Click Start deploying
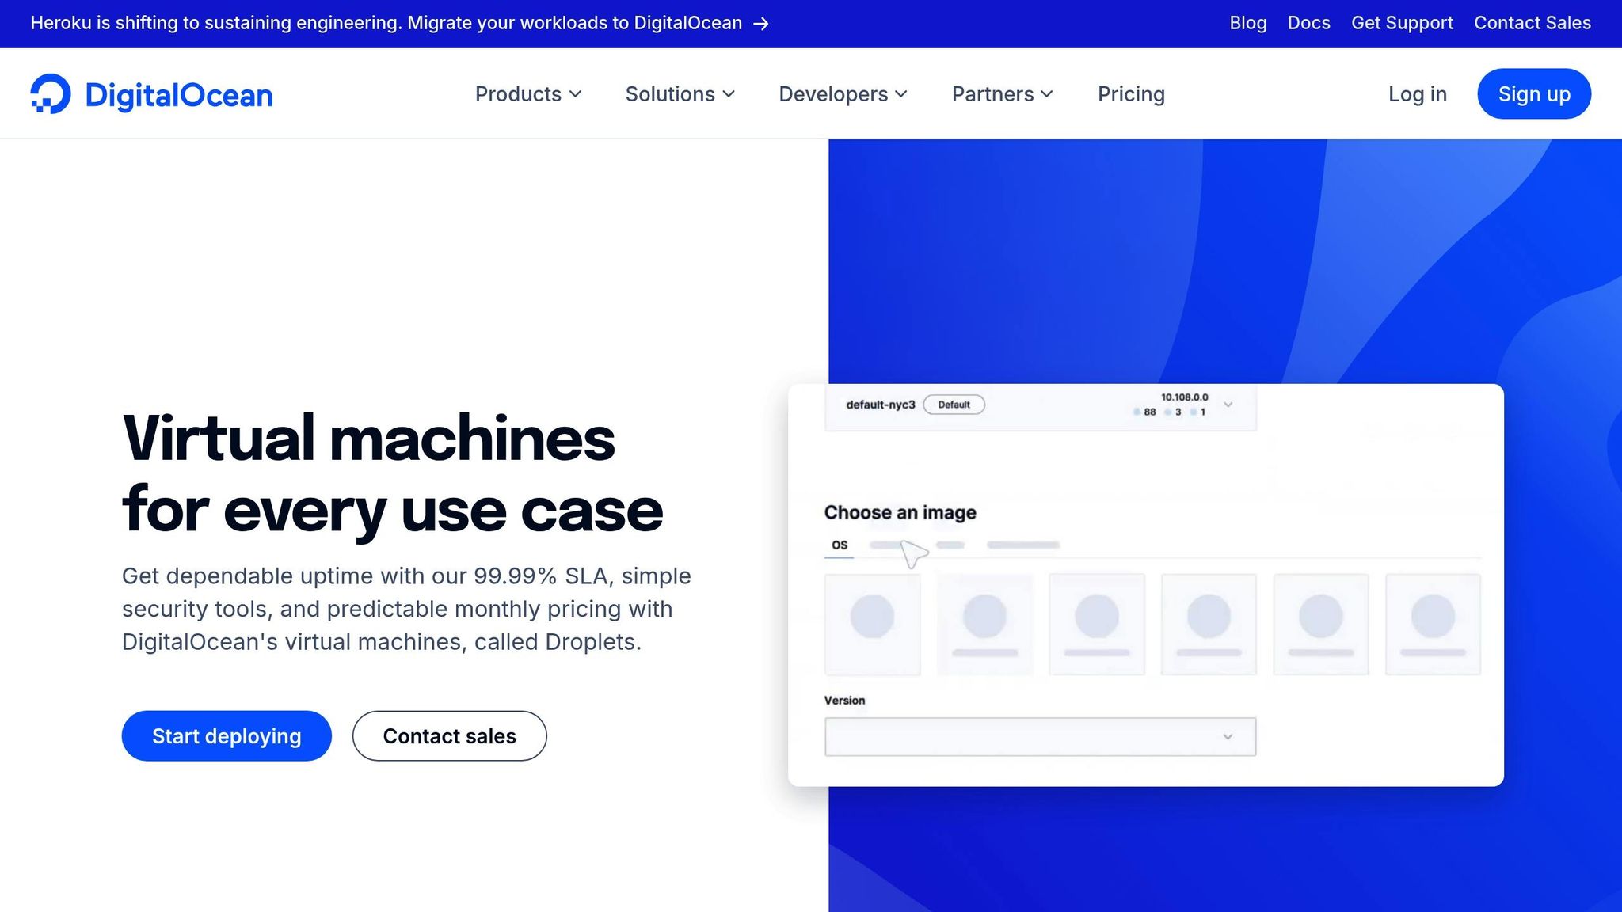The image size is (1622, 912). click(x=227, y=735)
